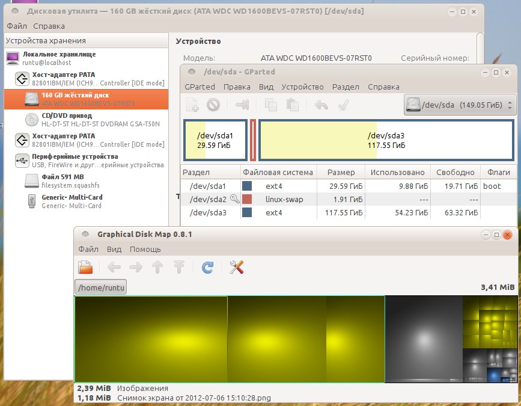Image resolution: width=521 pixels, height=406 pixels.
Task: Click the small blue block in disk map
Action: point(494,375)
